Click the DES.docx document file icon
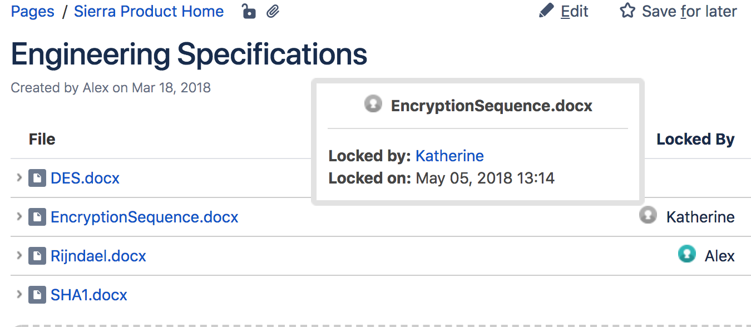This screenshot has height=327, width=751. [x=37, y=178]
